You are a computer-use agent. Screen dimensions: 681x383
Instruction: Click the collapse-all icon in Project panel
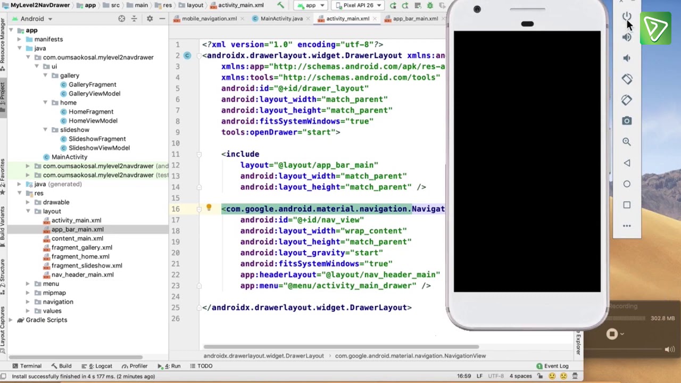(134, 19)
